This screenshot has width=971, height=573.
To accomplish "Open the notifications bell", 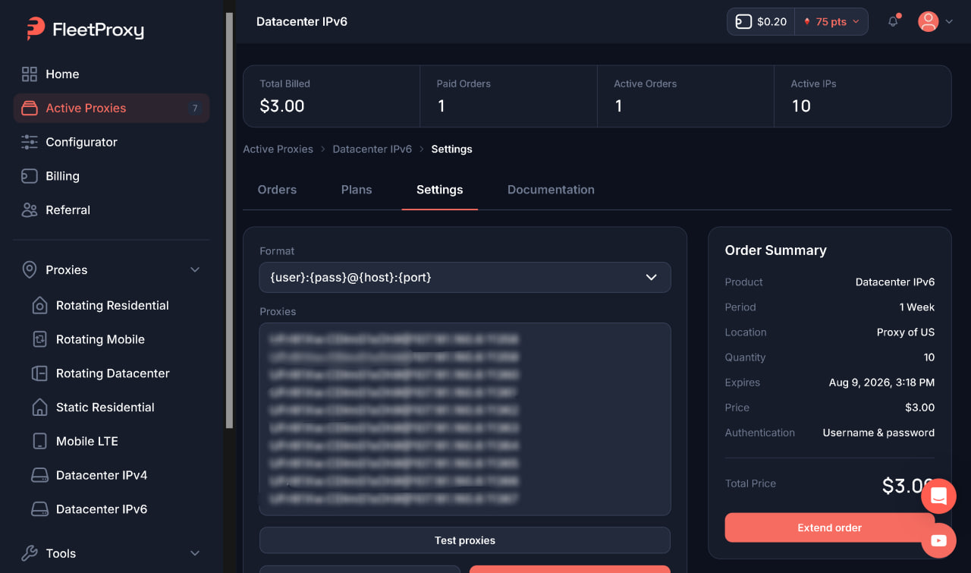I will coord(893,21).
